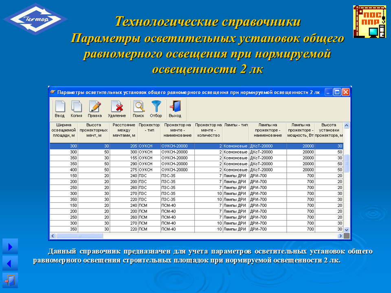Click distance cell 155
Viewport: 391px width, 293px height.
coord(124,158)
